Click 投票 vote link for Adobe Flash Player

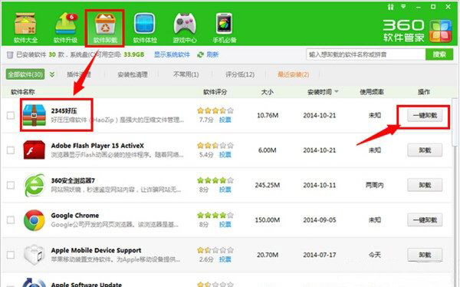[x=225, y=154]
